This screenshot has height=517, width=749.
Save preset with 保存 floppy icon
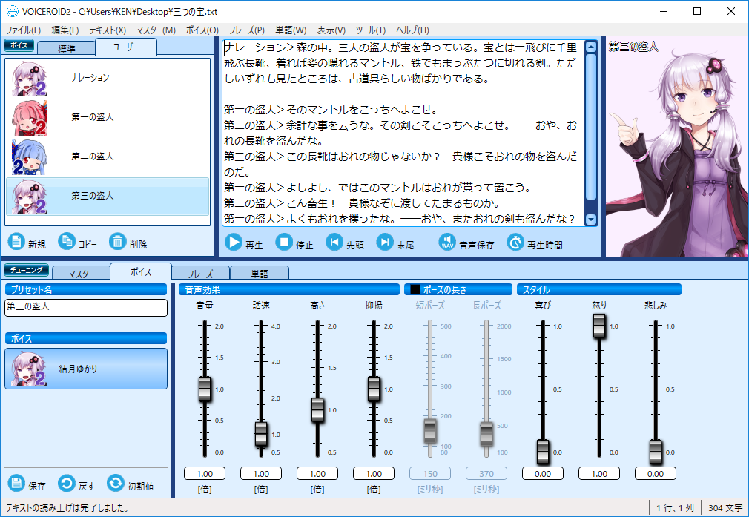coord(16,483)
